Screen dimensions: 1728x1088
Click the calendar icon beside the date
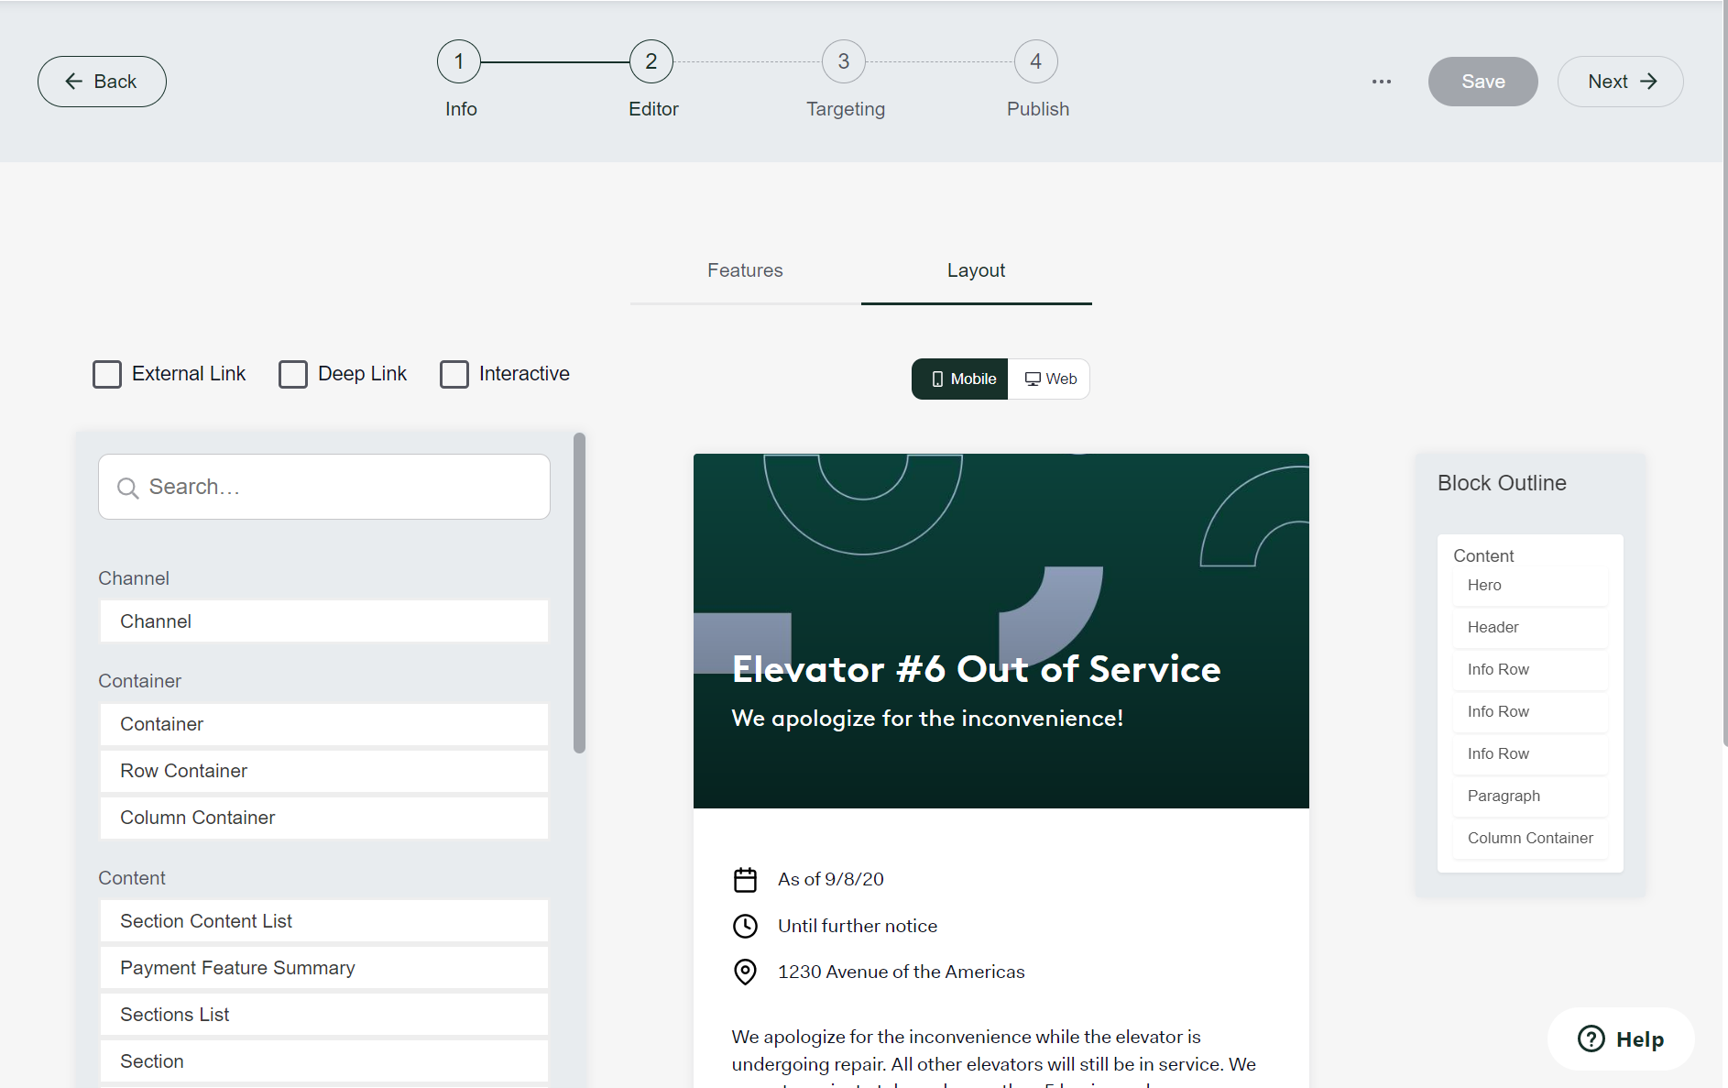[x=745, y=880]
